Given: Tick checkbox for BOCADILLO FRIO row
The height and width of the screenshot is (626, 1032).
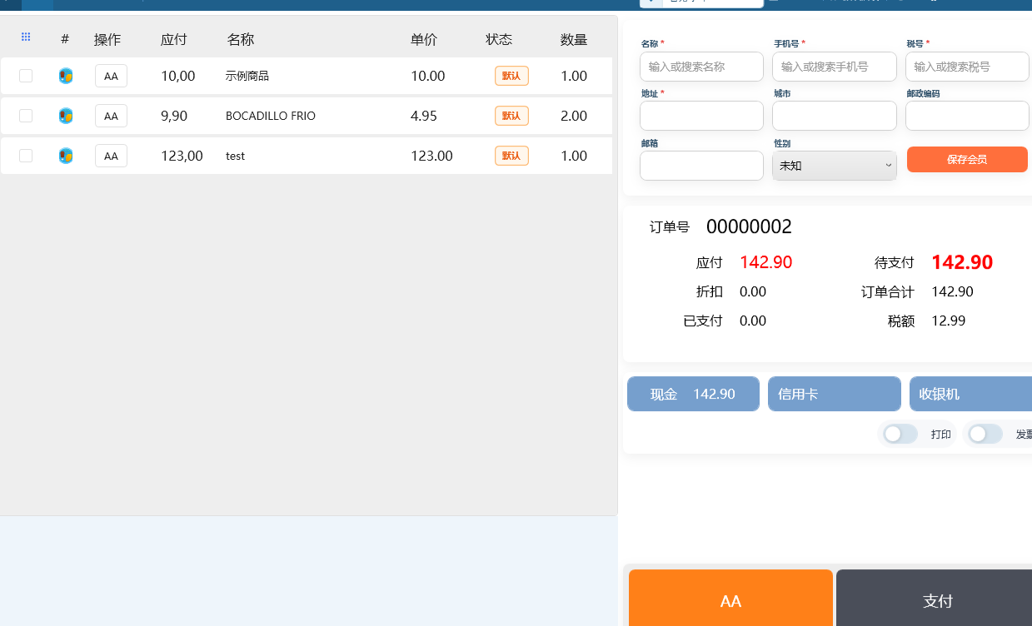Looking at the screenshot, I should 26,116.
